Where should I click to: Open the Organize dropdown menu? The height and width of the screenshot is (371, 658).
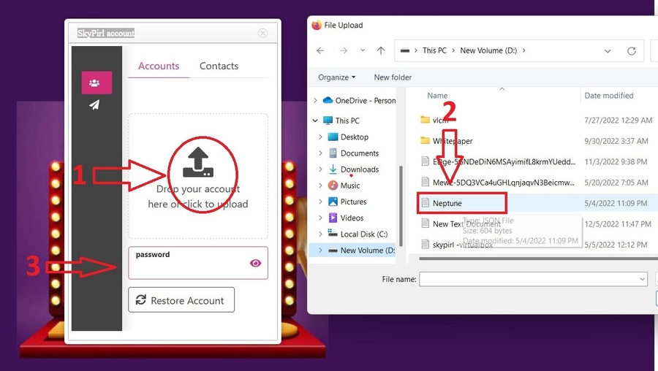[337, 77]
